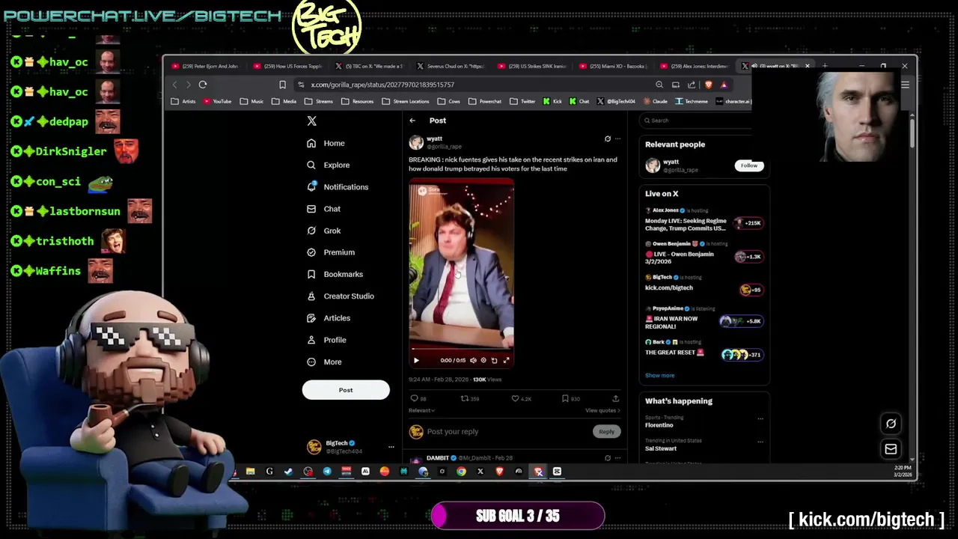Open Grok floating button on right

tap(891, 424)
